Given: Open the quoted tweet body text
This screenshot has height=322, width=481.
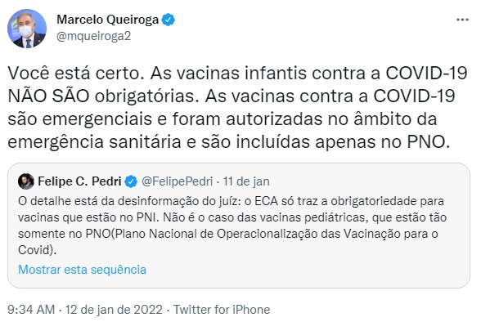Looking at the screenshot, I should tap(232, 226).
